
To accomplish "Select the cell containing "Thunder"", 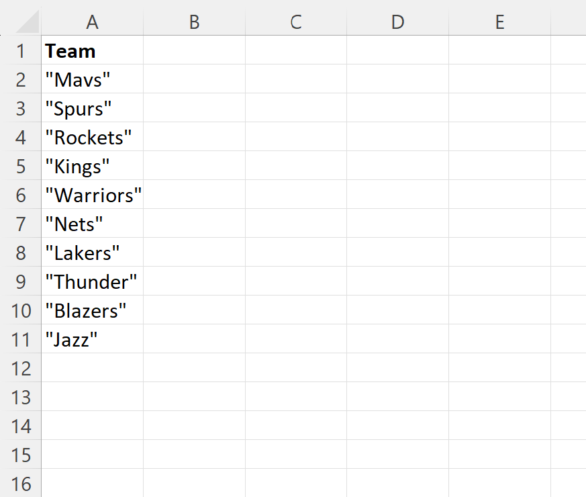I will (x=93, y=281).
